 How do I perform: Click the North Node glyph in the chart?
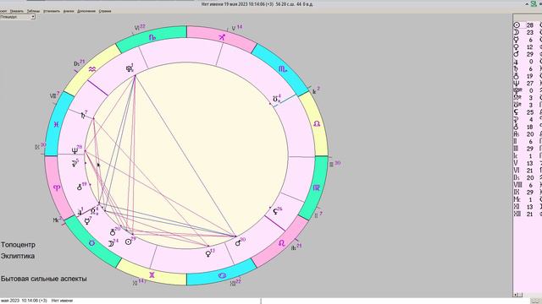(x=93, y=211)
